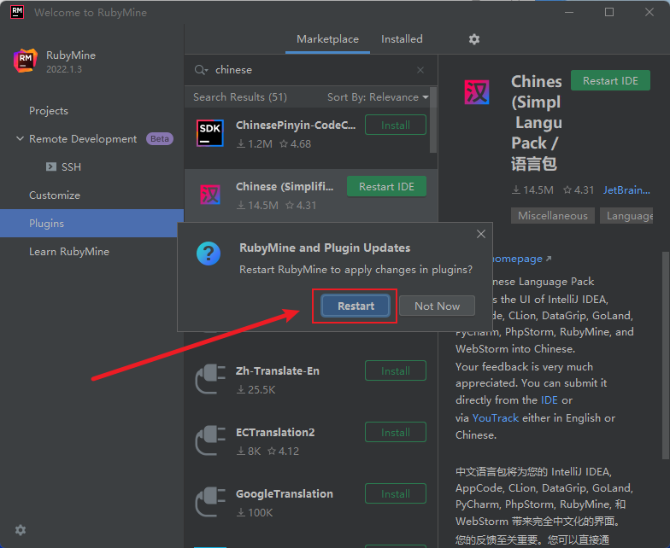Click the Not Now button
670x548 pixels.
438,306
